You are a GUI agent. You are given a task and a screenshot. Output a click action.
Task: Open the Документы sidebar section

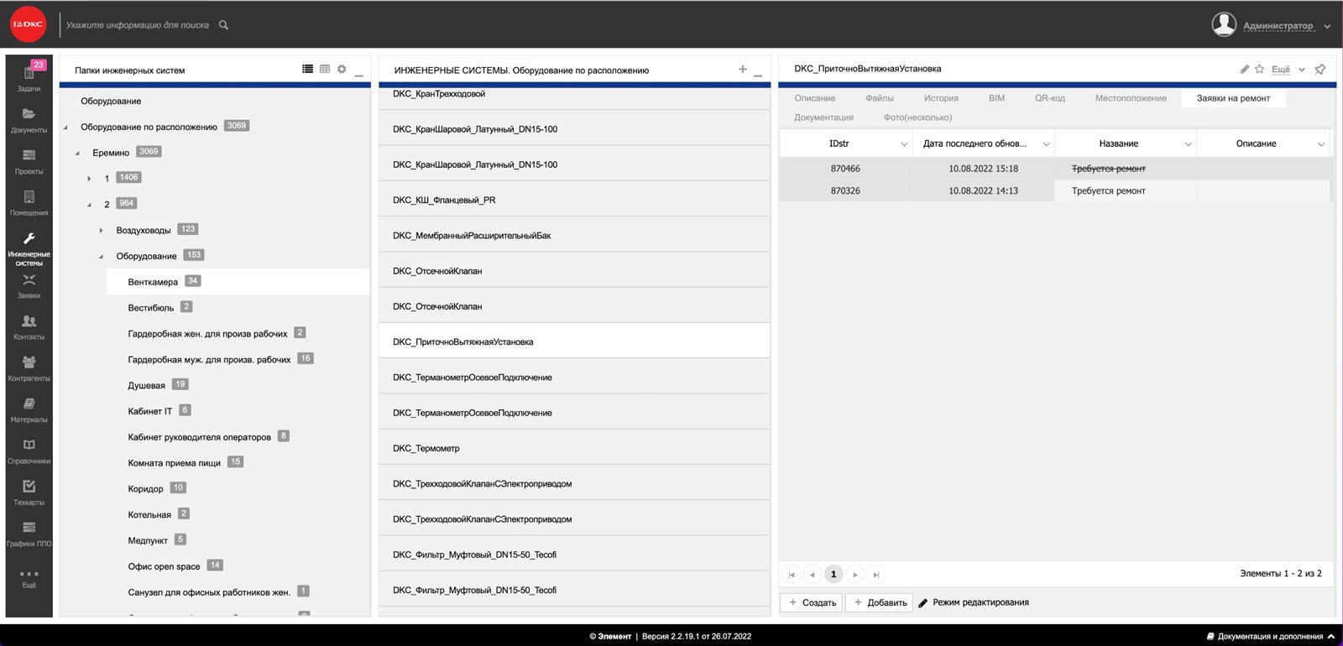(29, 120)
